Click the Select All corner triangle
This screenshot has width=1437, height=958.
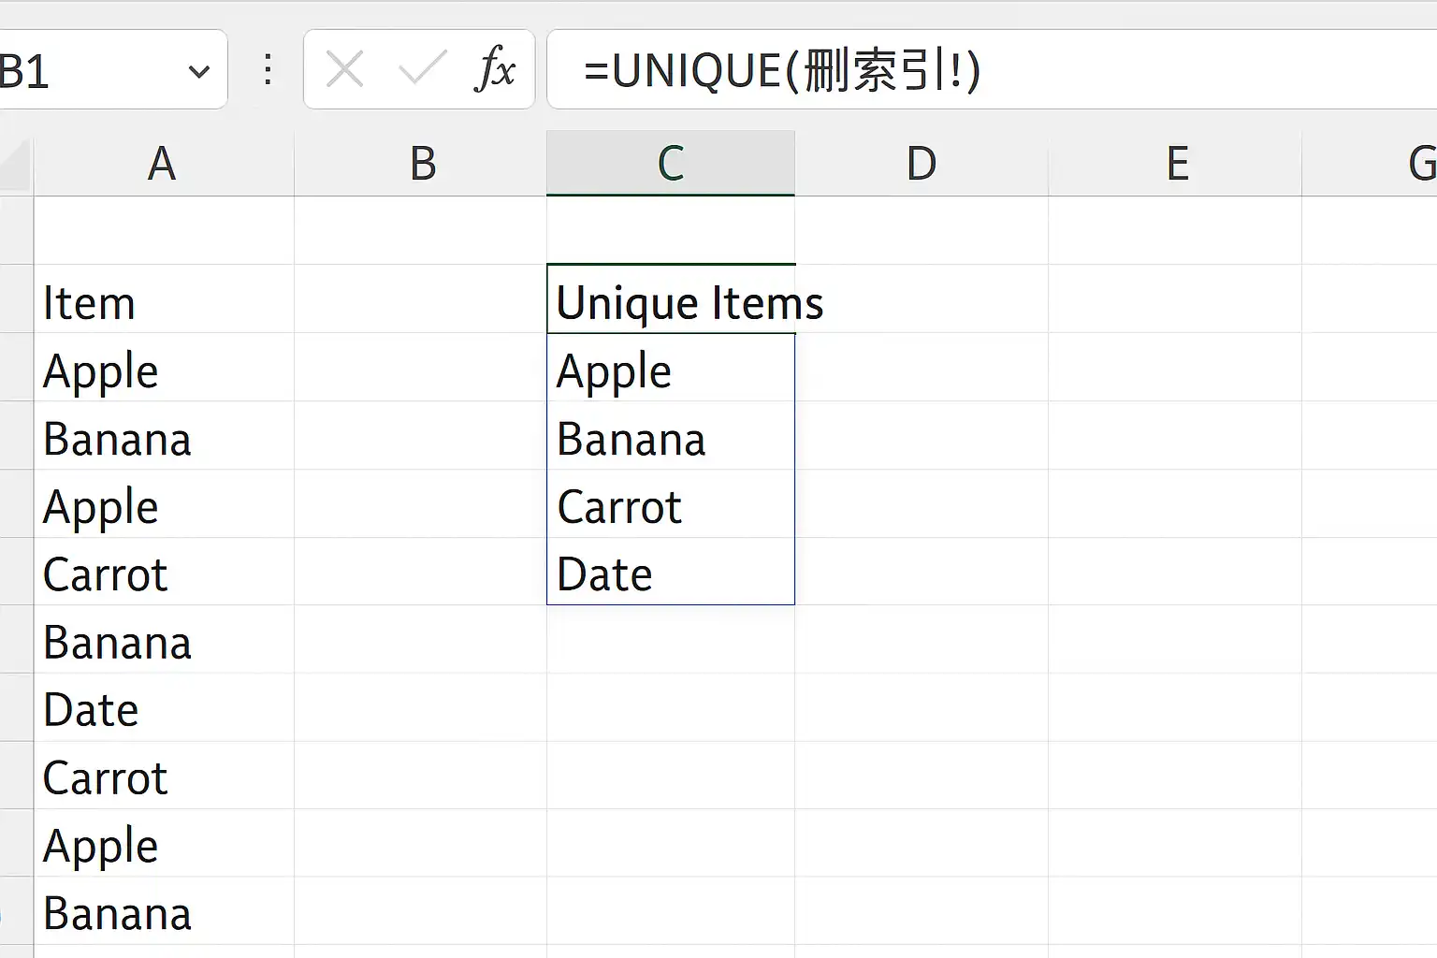point(16,166)
